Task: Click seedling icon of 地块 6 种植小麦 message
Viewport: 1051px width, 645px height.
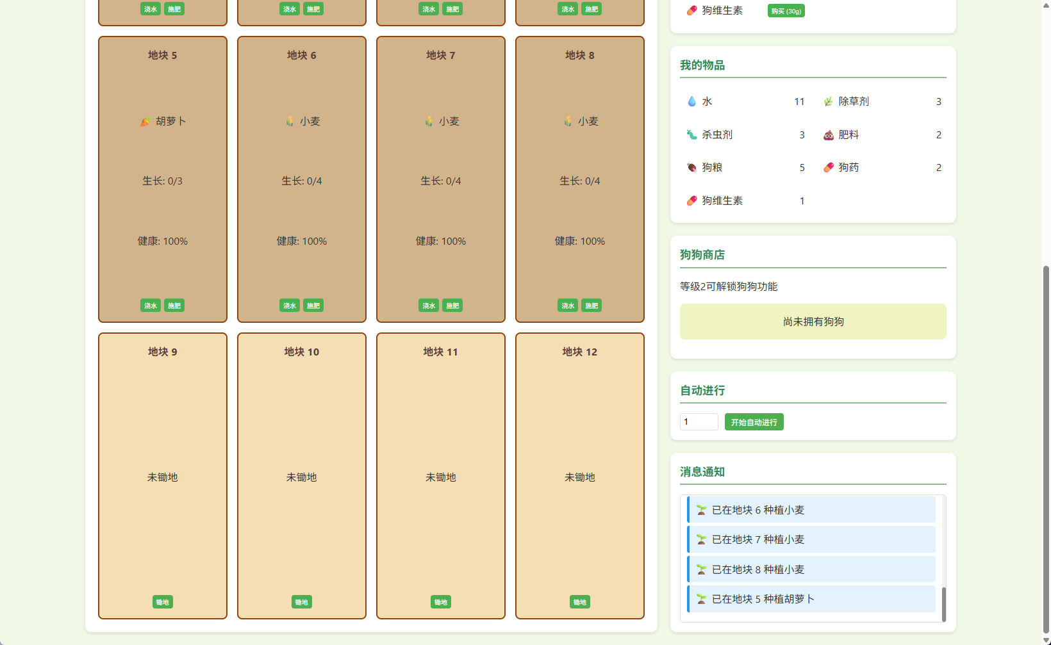Action: coord(701,510)
